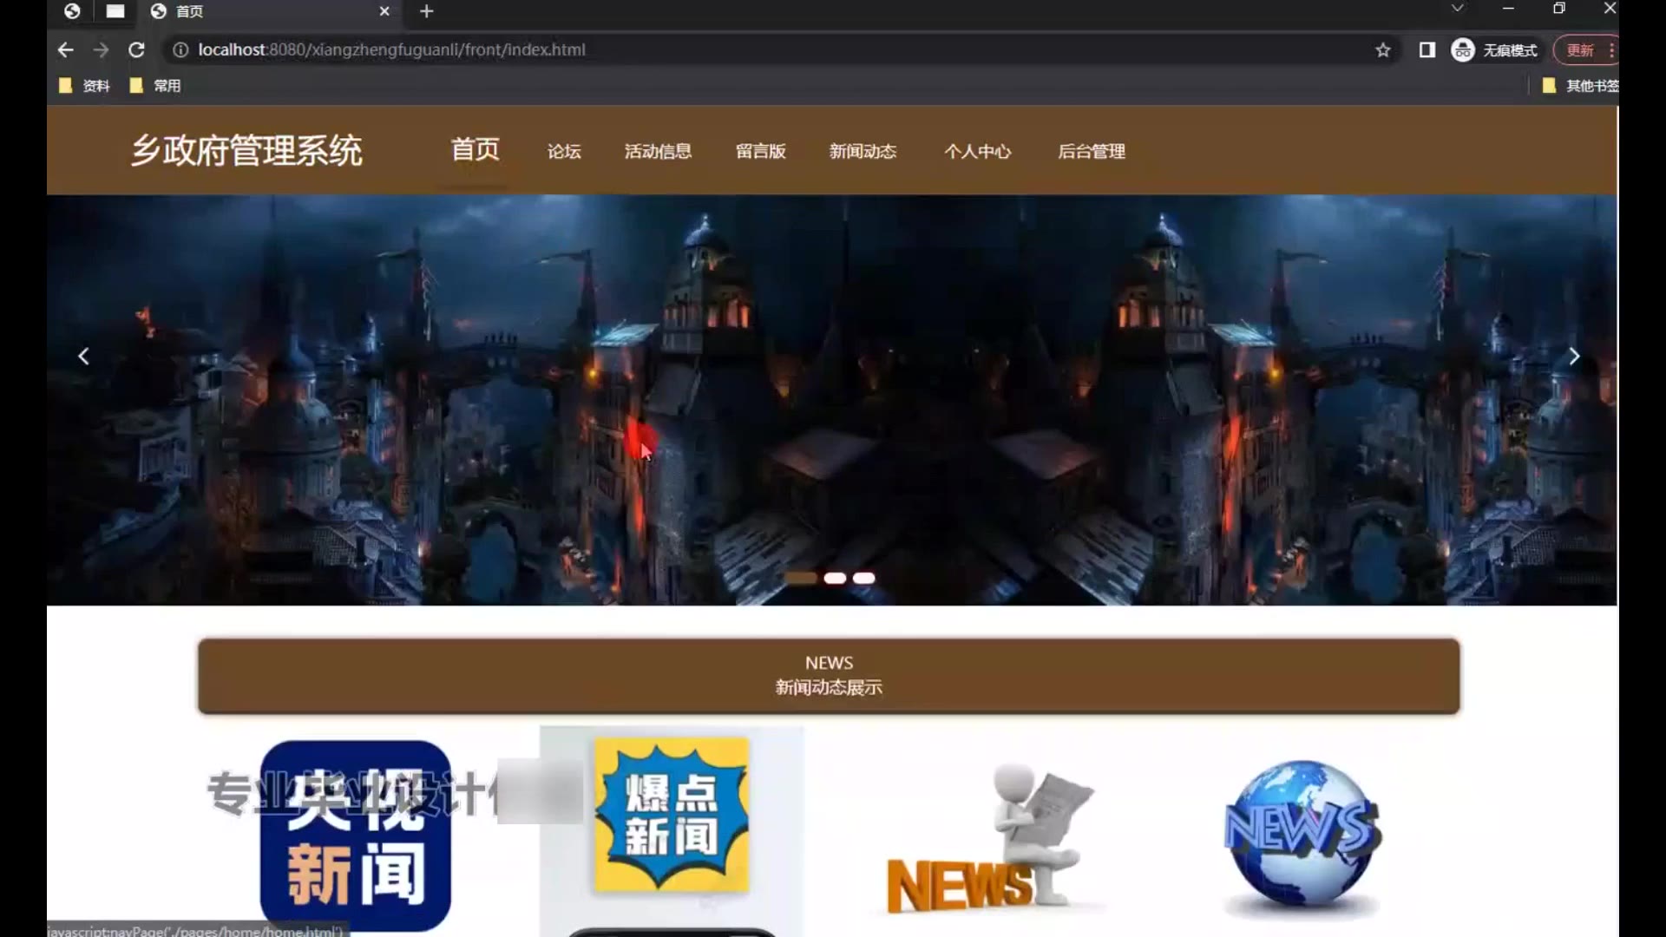Open a new browser tab
This screenshot has height=937, width=1666.
tap(426, 11)
